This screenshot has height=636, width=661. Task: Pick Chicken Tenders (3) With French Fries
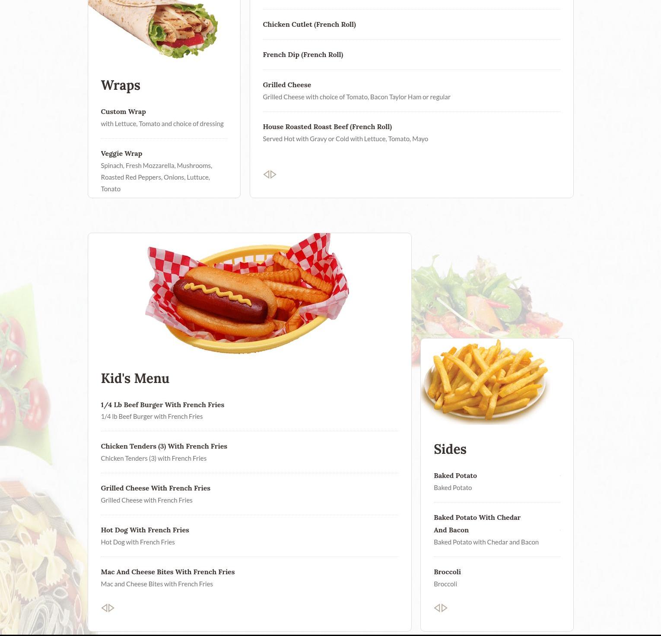(249, 452)
